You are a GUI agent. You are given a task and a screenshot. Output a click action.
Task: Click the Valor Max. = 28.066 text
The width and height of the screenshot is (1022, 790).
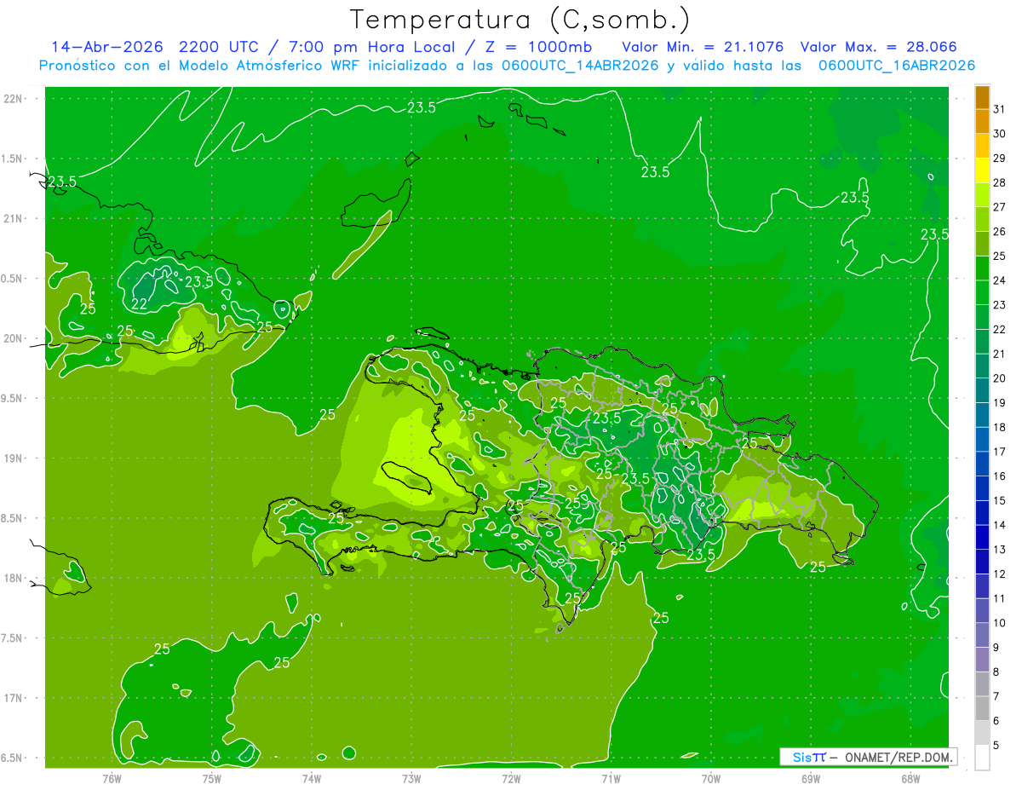click(x=879, y=47)
